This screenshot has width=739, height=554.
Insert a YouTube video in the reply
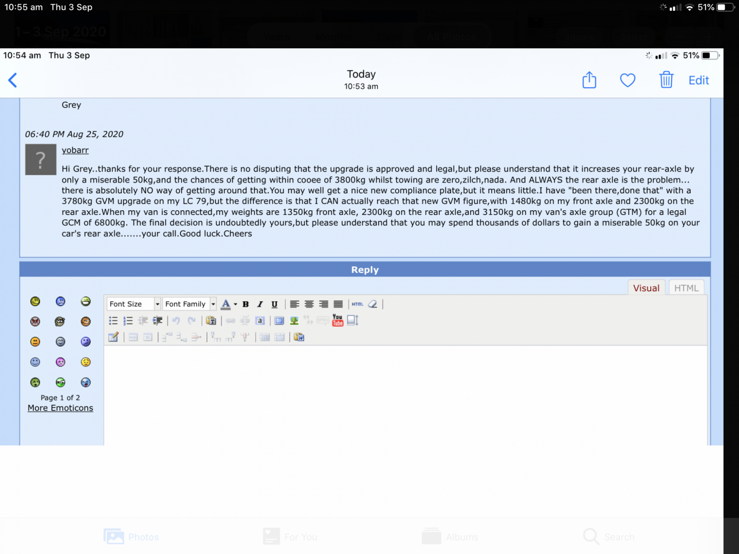click(x=337, y=321)
